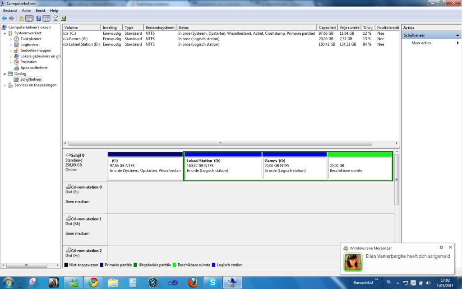Toggle the console tree show/hide toolbar button
Image resolution: width=462 pixels, height=289 pixels.
tap(29, 19)
